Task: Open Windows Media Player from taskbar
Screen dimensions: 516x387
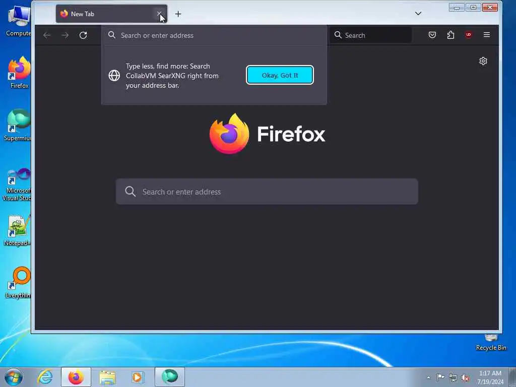Action: coord(137,377)
